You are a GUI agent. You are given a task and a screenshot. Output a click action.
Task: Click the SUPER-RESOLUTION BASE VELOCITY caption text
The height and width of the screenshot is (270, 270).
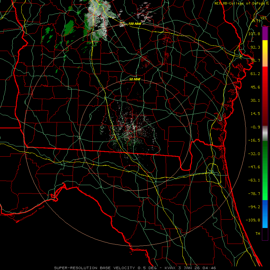(x=95, y=268)
